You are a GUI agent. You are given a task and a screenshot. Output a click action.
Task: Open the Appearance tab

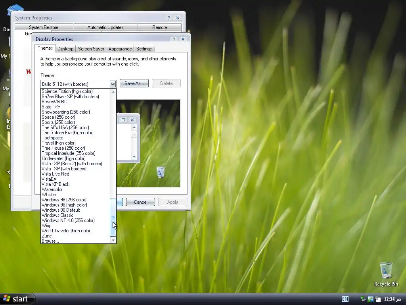[120, 49]
